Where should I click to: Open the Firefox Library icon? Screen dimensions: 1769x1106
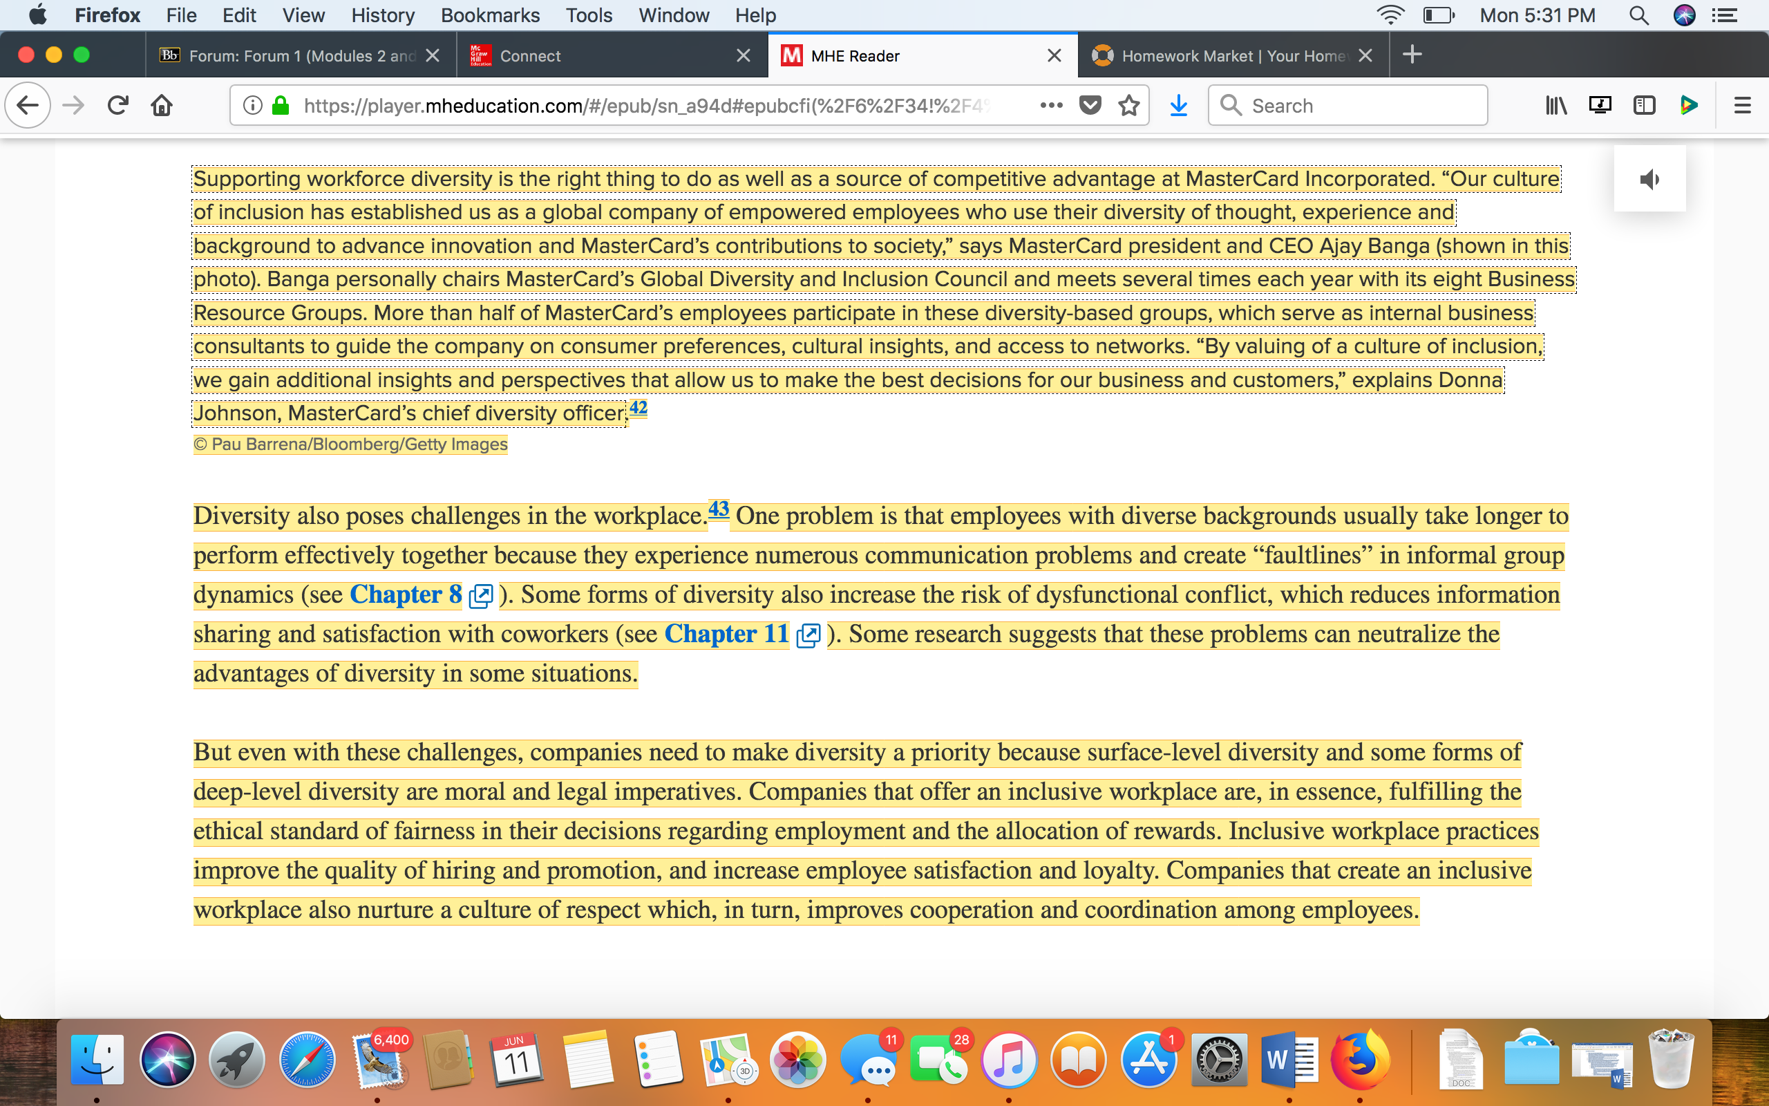(x=1555, y=105)
